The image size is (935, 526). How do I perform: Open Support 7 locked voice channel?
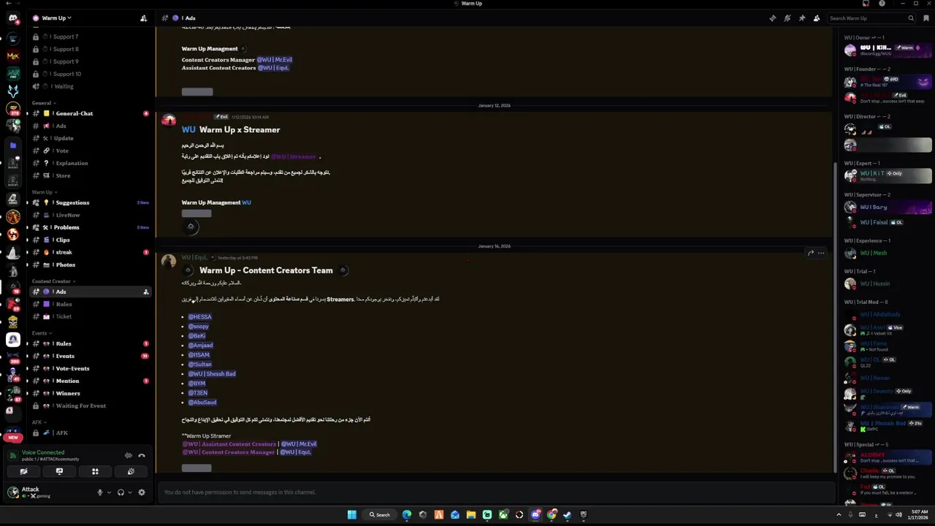(x=90, y=37)
